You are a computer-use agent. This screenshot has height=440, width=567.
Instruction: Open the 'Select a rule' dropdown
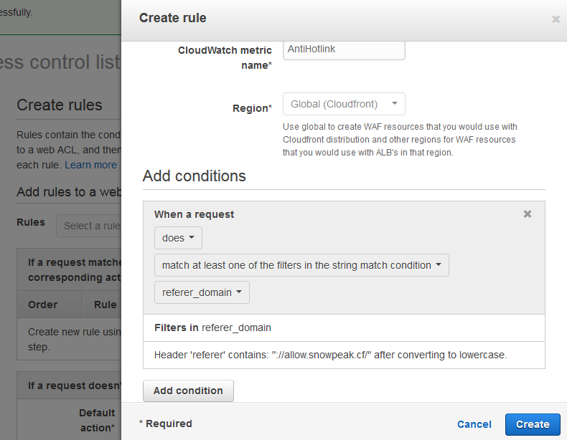89,226
